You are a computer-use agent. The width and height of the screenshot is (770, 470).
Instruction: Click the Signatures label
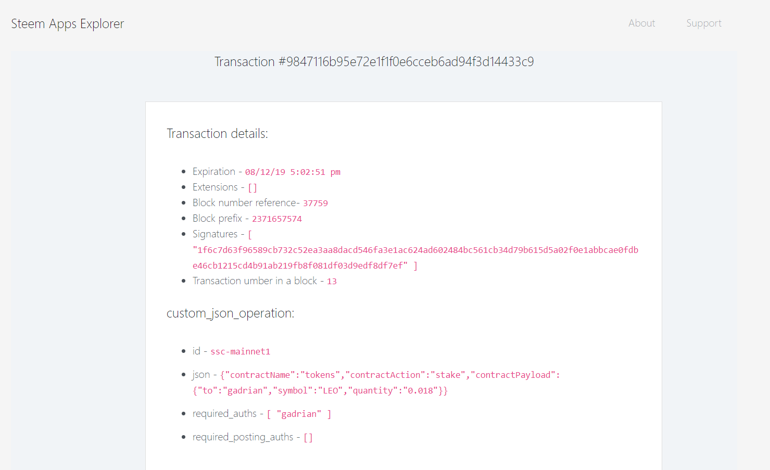(x=215, y=234)
